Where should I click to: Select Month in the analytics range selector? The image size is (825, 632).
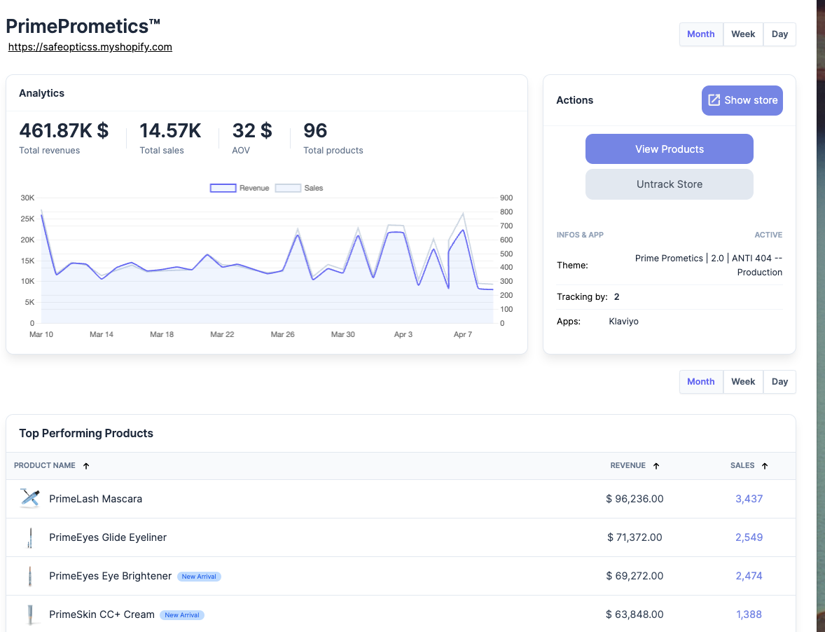[x=700, y=34]
